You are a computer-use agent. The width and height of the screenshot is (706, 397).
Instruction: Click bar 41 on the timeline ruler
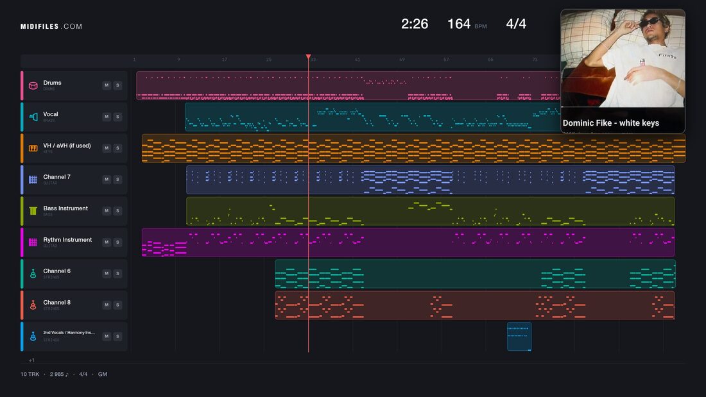coord(357,60)
